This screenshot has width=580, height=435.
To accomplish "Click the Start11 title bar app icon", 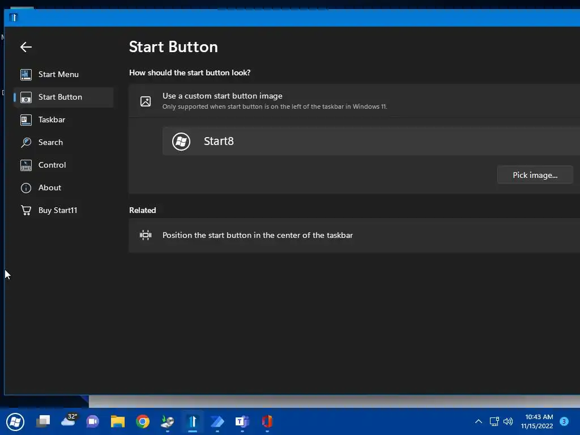I will tap(14, 18).
